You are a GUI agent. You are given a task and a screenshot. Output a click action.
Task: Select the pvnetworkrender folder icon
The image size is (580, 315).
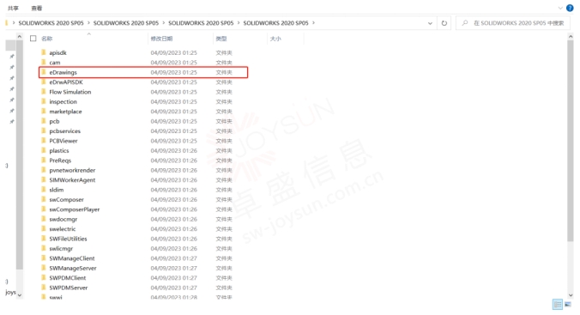click(43, 170)
